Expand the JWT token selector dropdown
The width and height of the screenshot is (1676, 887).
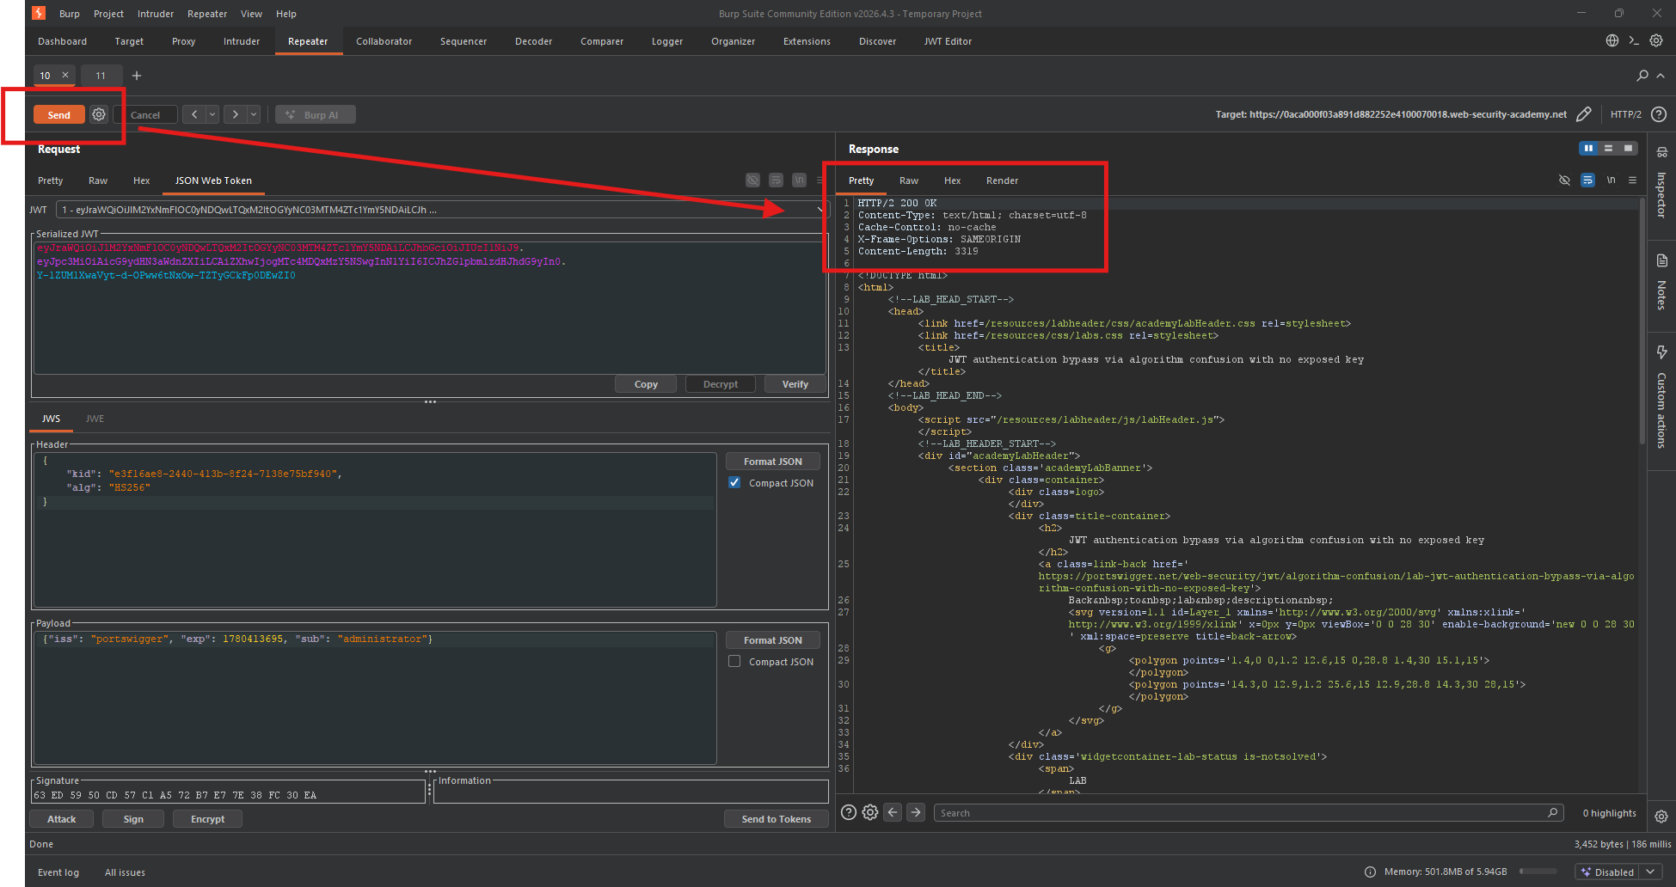click(x=820, y=209)
